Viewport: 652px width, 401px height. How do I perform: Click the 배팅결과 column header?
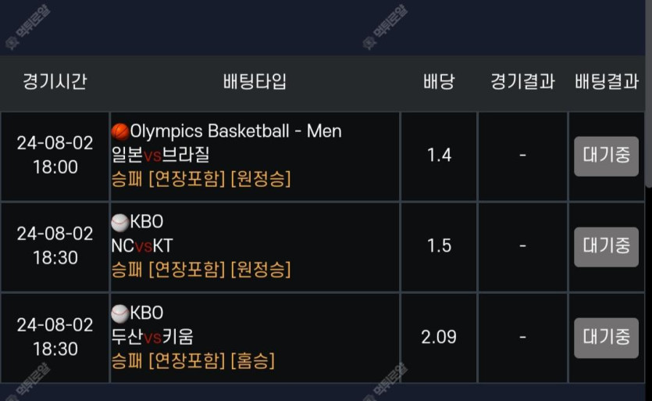coord(607,81)
